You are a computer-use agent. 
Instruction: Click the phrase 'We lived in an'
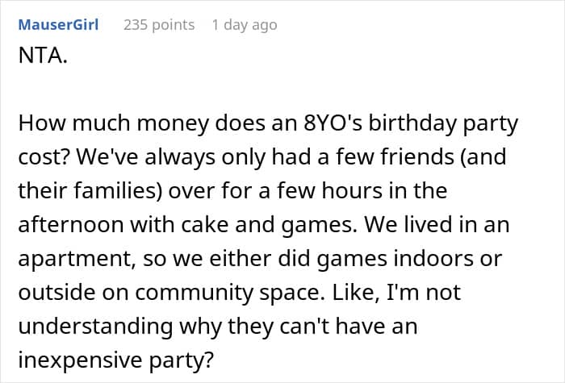point(437,225)
